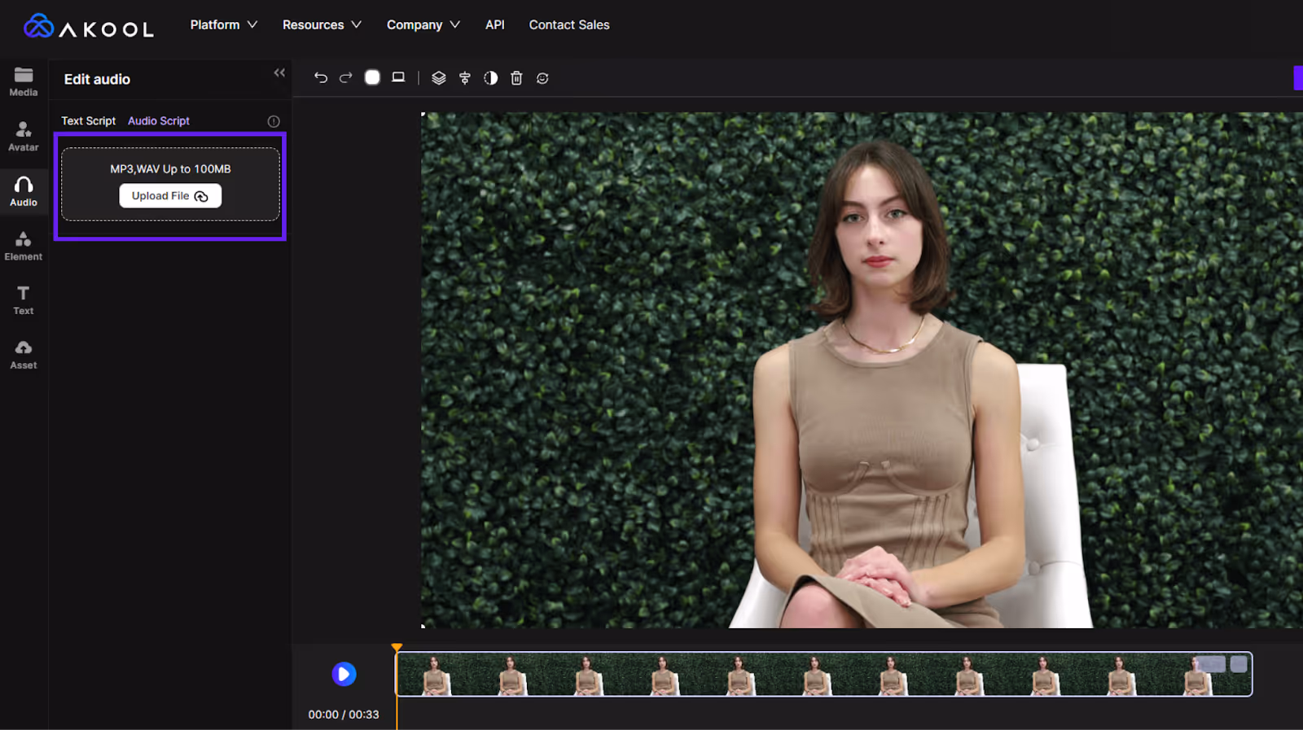Expand the Platform dropdown menu
The width and height of the screenshot is (1303, 730).
224,24
